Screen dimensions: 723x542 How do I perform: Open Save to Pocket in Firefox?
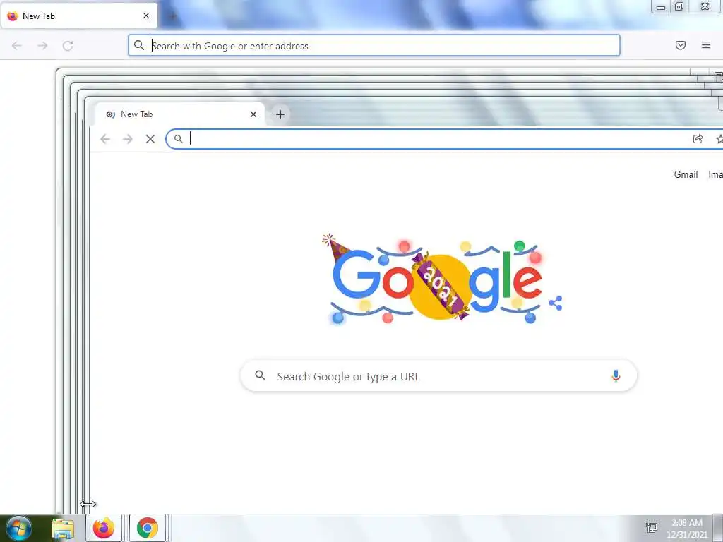(681, 45)
